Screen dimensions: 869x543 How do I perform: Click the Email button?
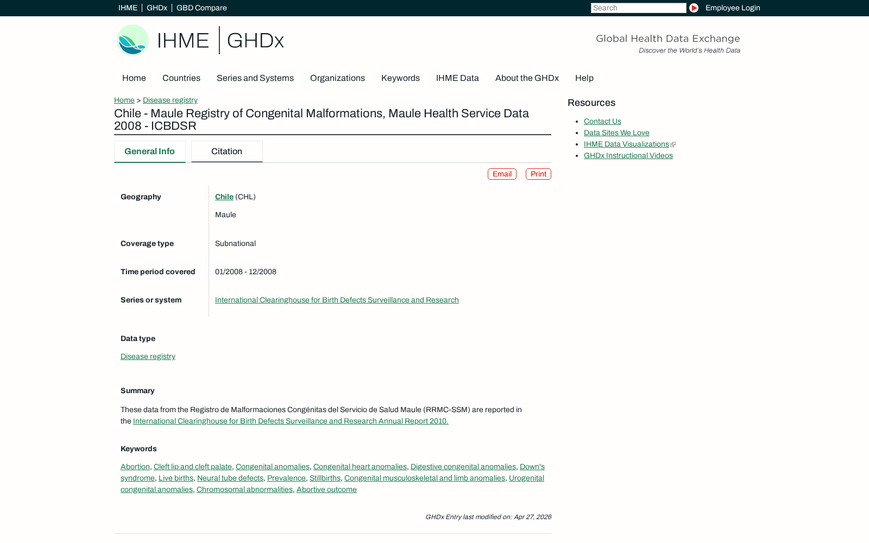[502, 174]
